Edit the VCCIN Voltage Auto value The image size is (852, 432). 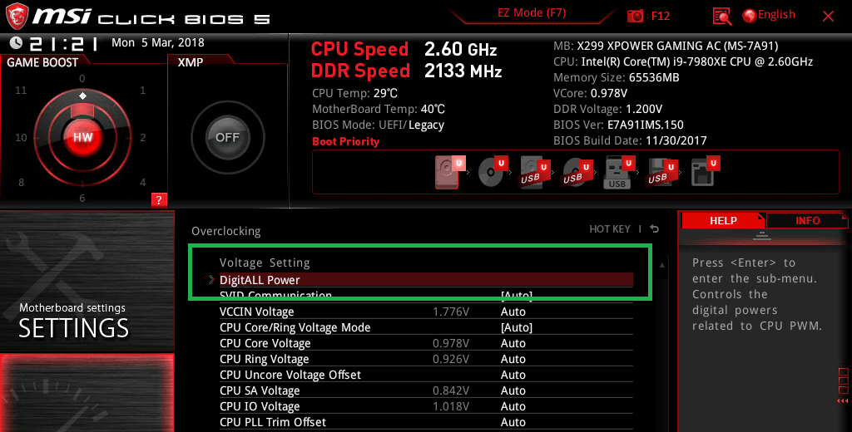click(x=513, y=312)
